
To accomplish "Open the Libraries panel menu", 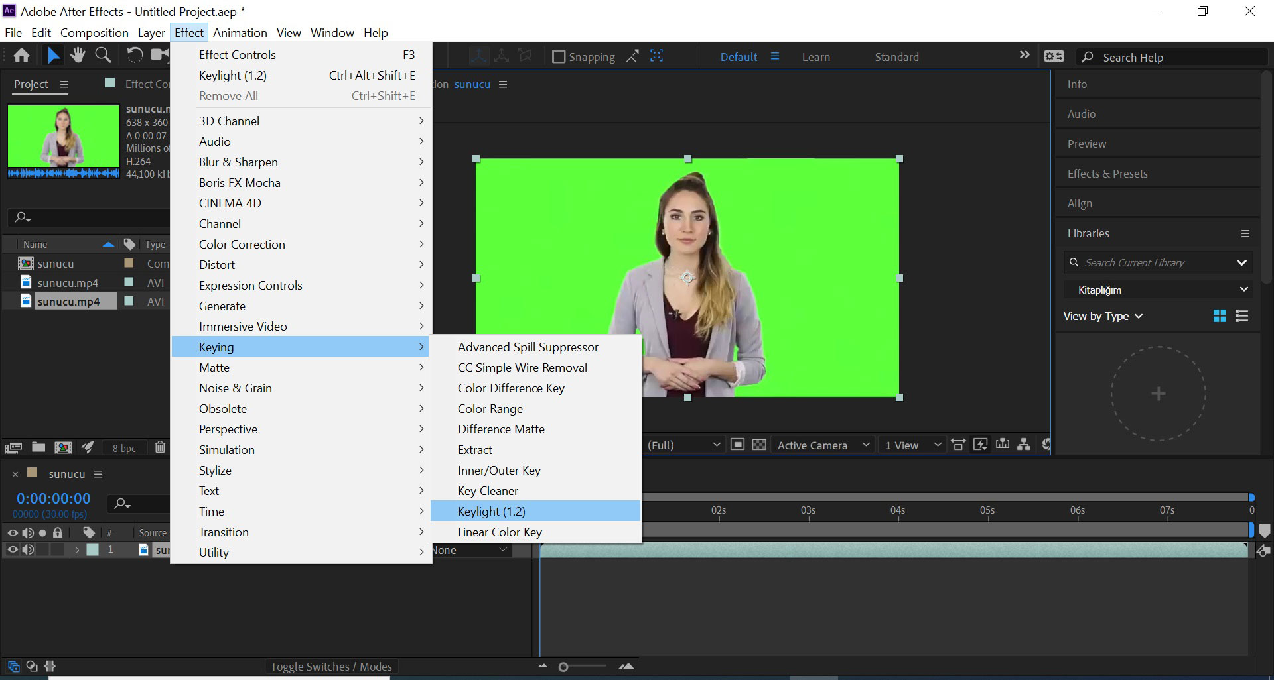I will pyautogui.click(x=1245, y=233).
